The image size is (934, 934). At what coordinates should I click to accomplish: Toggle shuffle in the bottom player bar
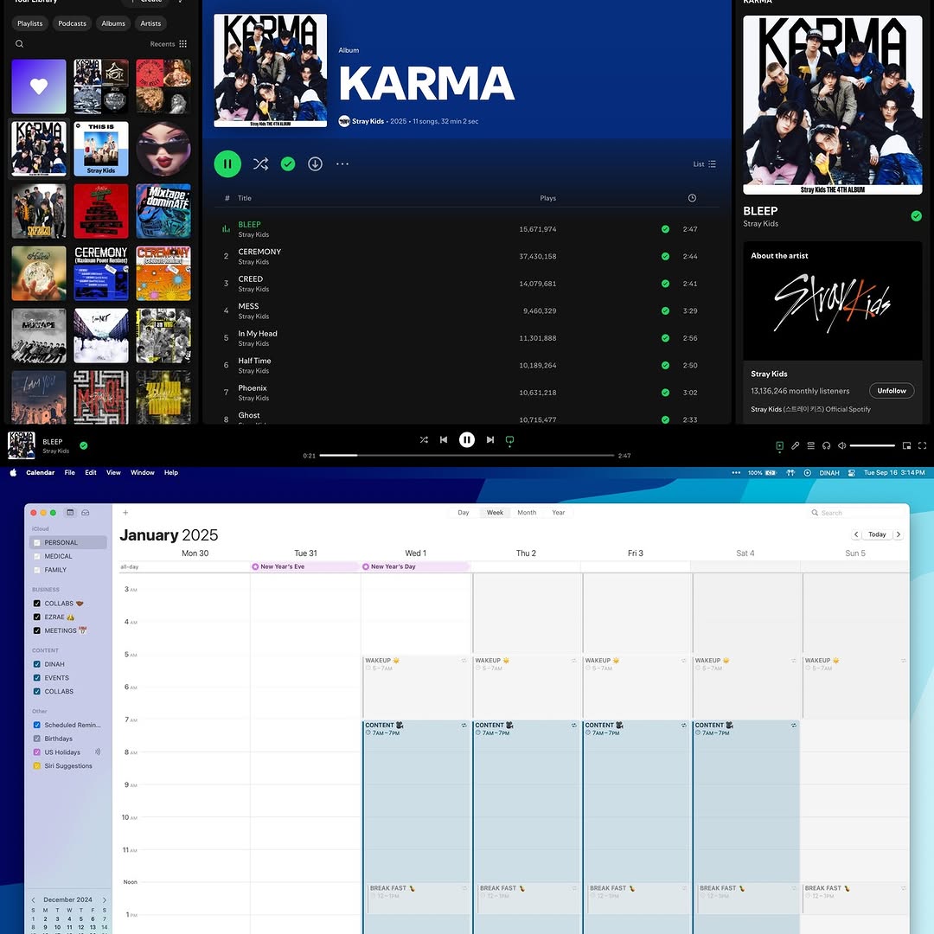click(x=424, y=439)
